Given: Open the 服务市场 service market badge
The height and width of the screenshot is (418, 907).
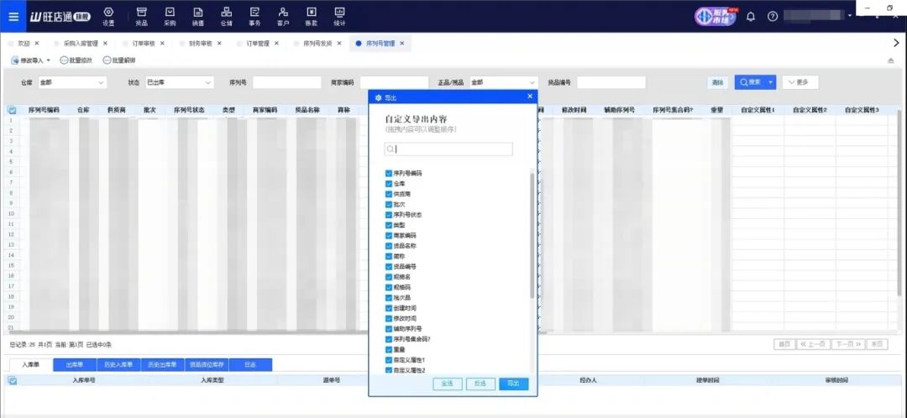Looking at the screenshot, I should click(716, 16).
